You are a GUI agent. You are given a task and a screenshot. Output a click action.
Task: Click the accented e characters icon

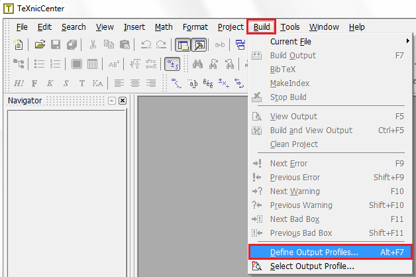[208, 83]
